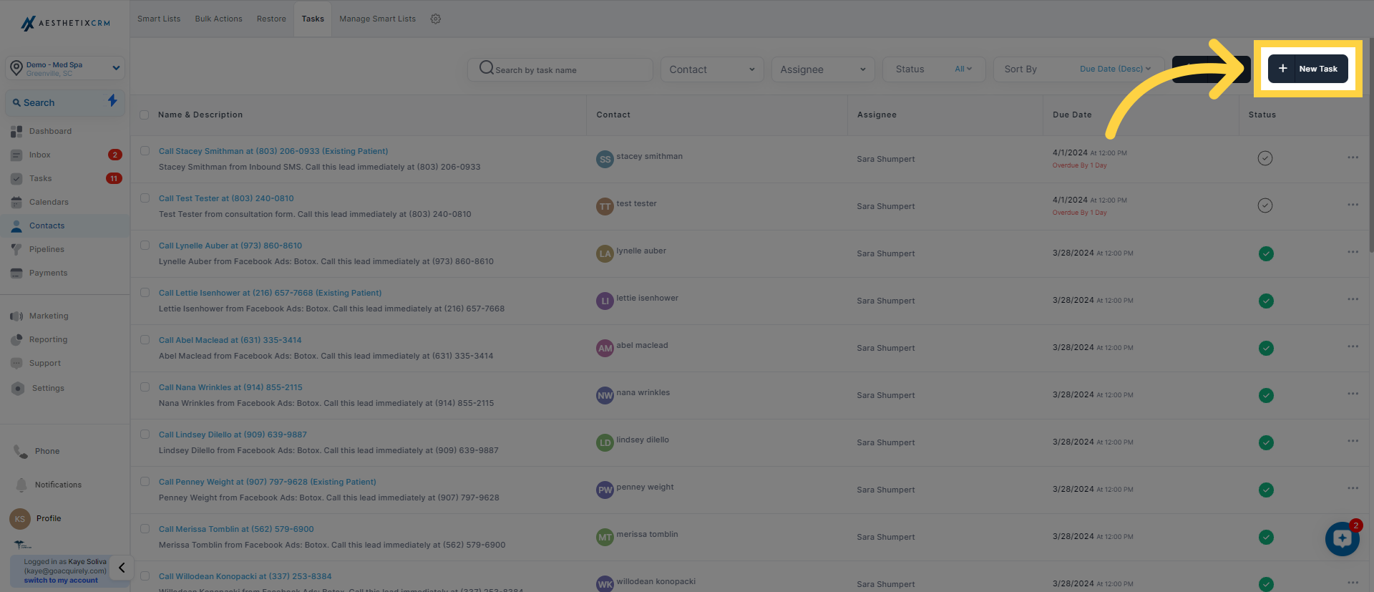Mark the Test Tester task as complete
Screen dimensions: 1374x592
coord(1265,205)
